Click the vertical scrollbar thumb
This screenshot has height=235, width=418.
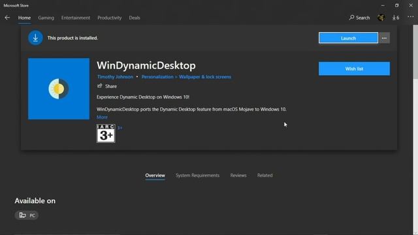(x=415, y=52)
